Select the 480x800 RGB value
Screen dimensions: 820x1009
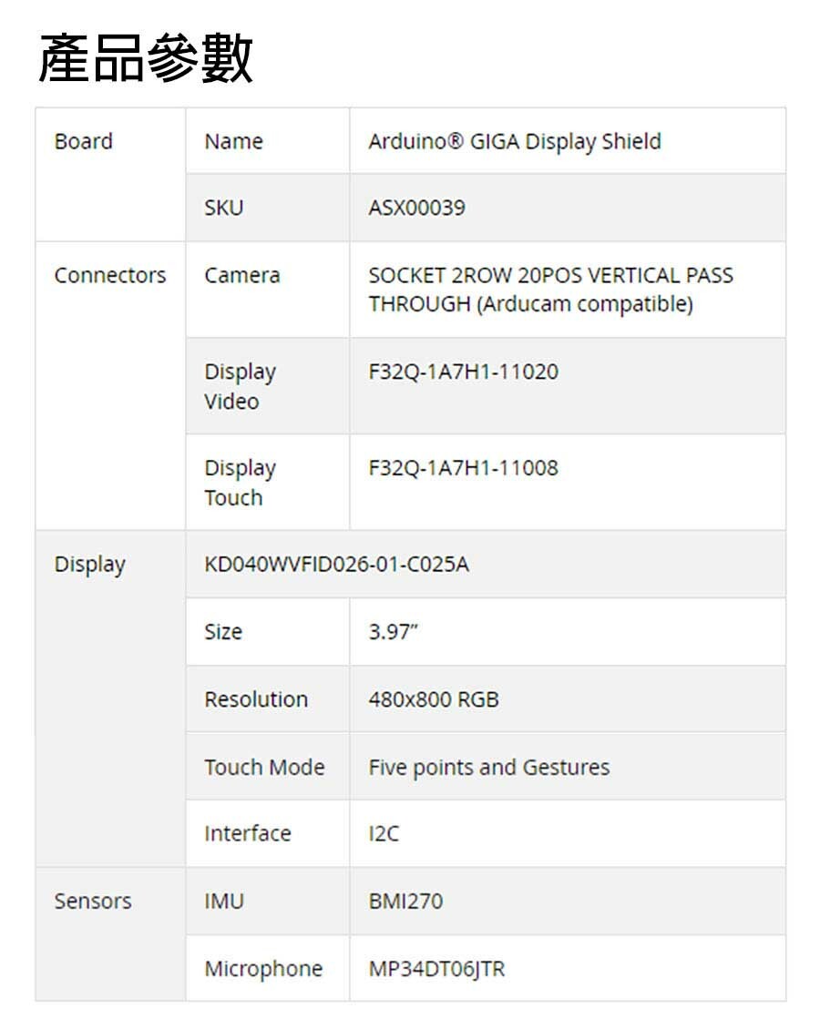point(434,699)
